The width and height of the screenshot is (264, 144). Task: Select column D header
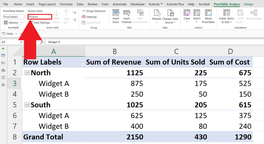coord(230,51)
